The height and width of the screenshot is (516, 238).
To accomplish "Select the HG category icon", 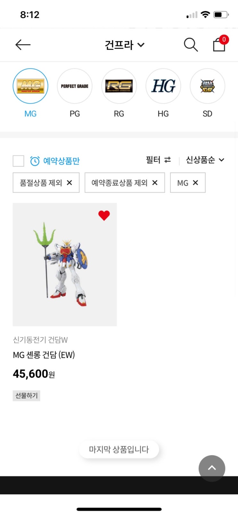I will tap(163, 86).
